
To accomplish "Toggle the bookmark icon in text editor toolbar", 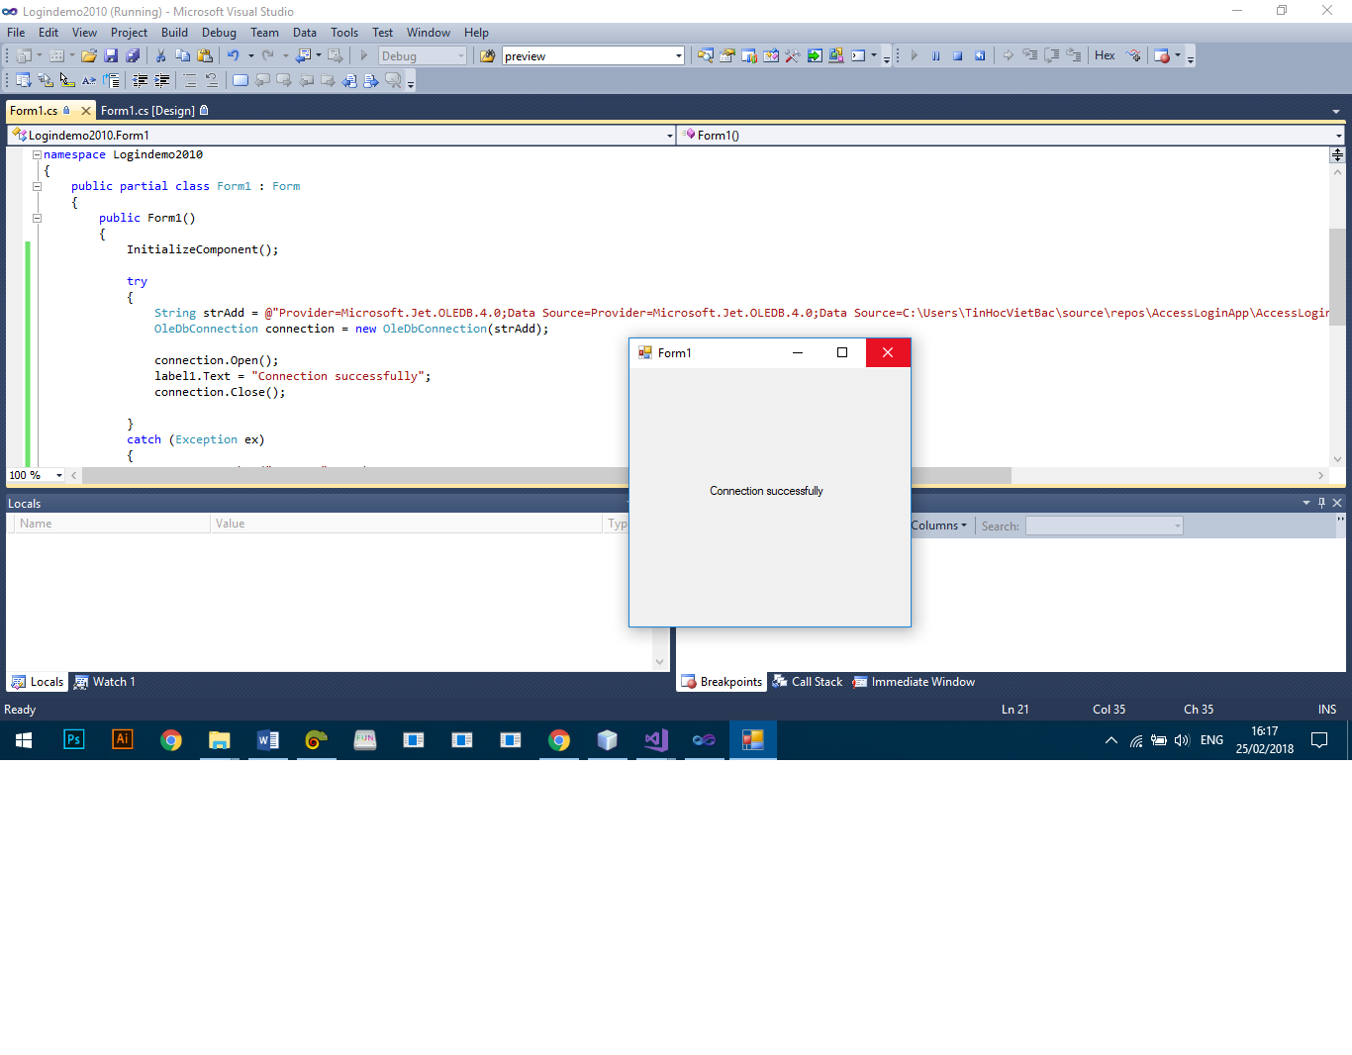I will (x=240, y=81).
